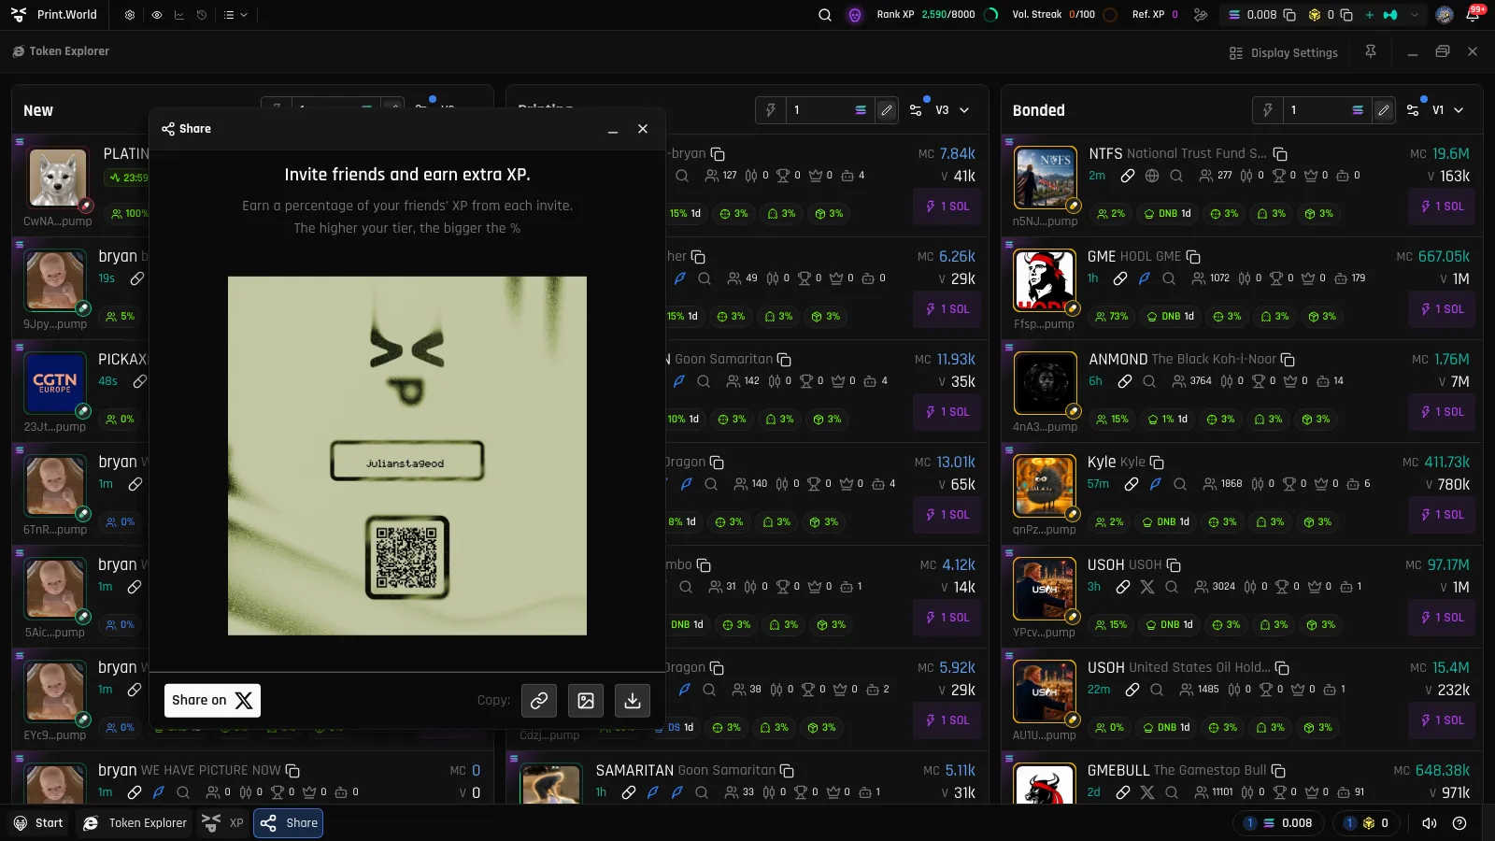Screen dimensions: 1495x841
Task: Pin the Token Explorer window
Action: 1371,52
